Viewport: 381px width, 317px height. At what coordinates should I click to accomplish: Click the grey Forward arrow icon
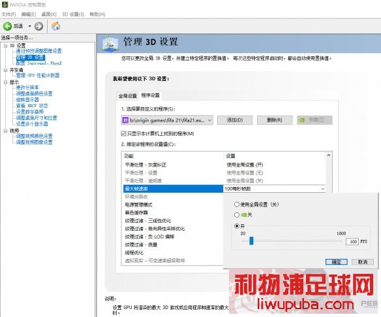[x=38, y=26]
